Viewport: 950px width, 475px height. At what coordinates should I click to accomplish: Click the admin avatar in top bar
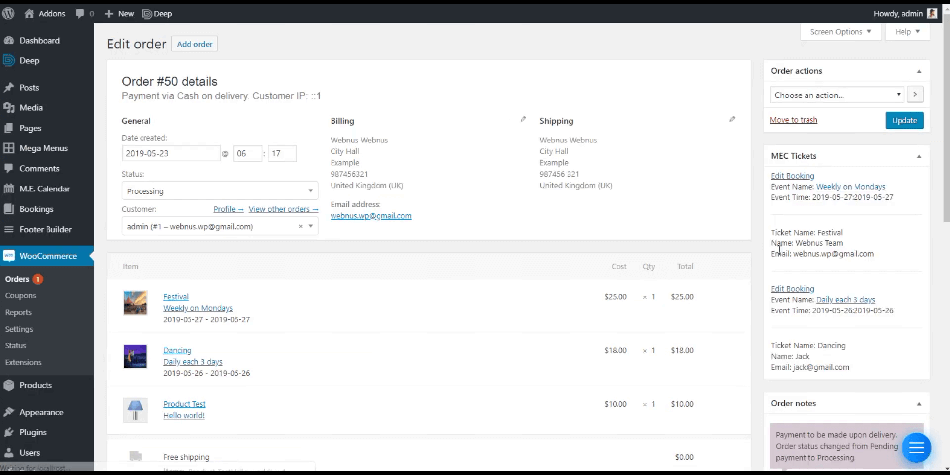pos(932,14)
